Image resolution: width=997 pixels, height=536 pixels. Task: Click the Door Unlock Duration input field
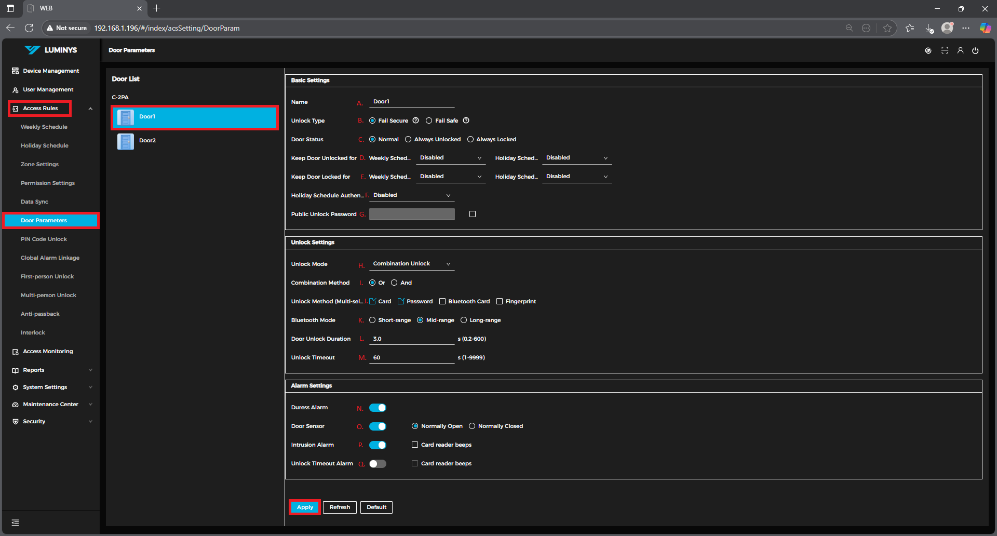pos(411,339)
